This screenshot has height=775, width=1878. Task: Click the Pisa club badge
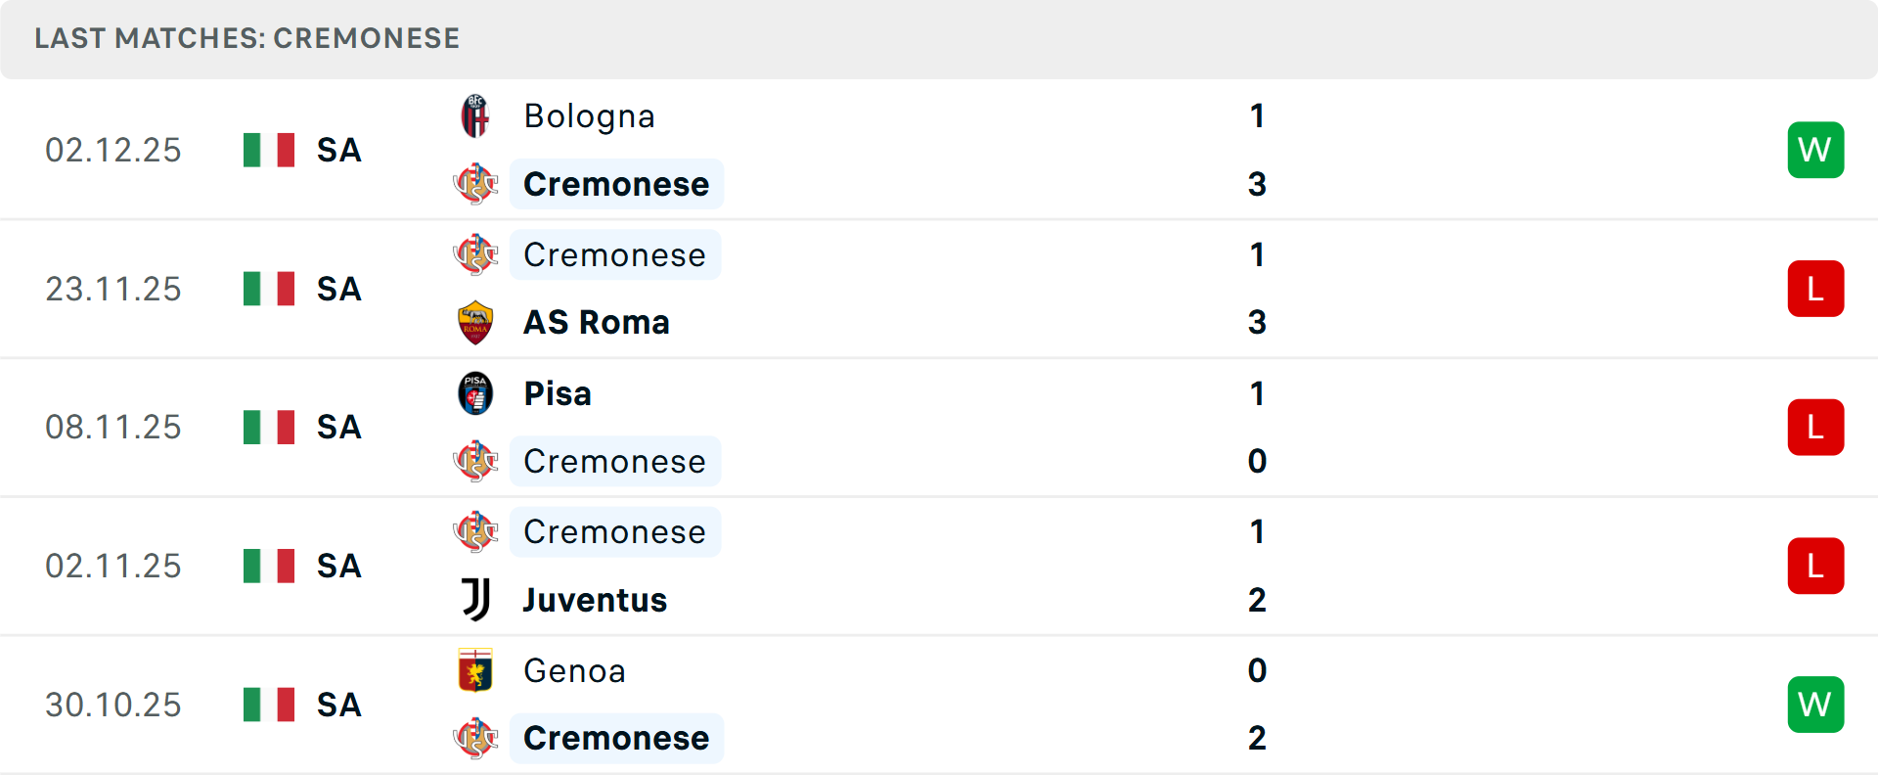475,393
